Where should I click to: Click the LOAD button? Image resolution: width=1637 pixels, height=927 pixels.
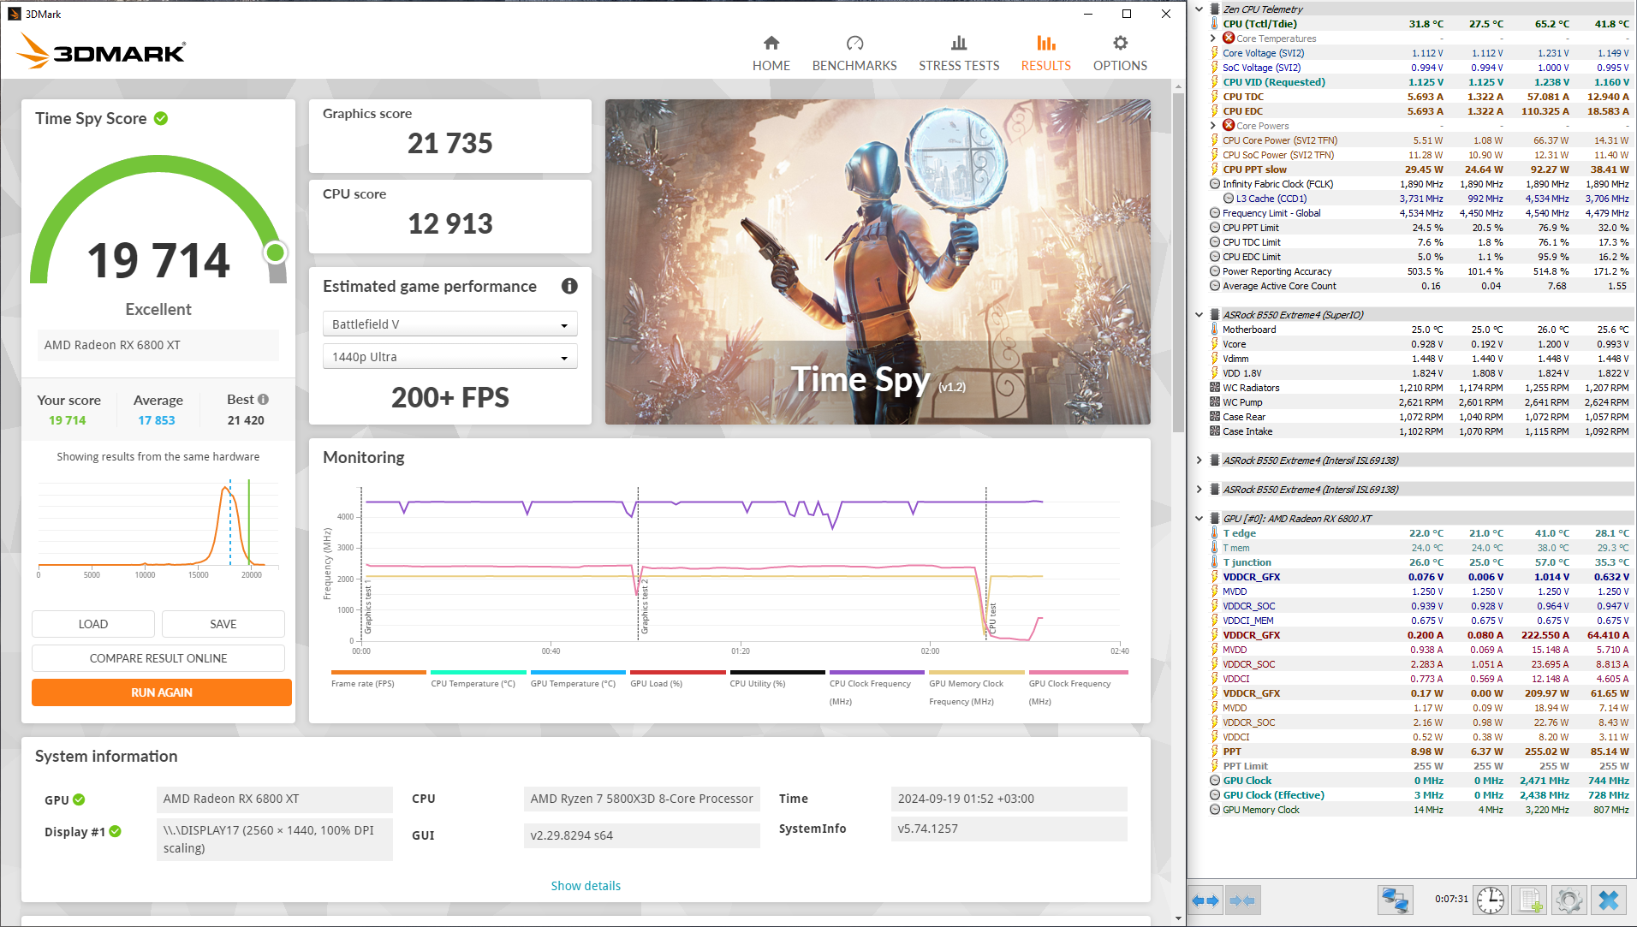click(93, 624)
